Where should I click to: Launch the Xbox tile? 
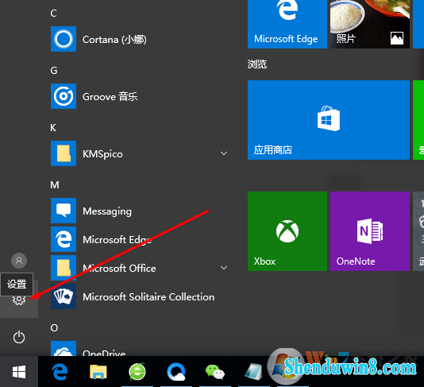[x=287, y=231]
